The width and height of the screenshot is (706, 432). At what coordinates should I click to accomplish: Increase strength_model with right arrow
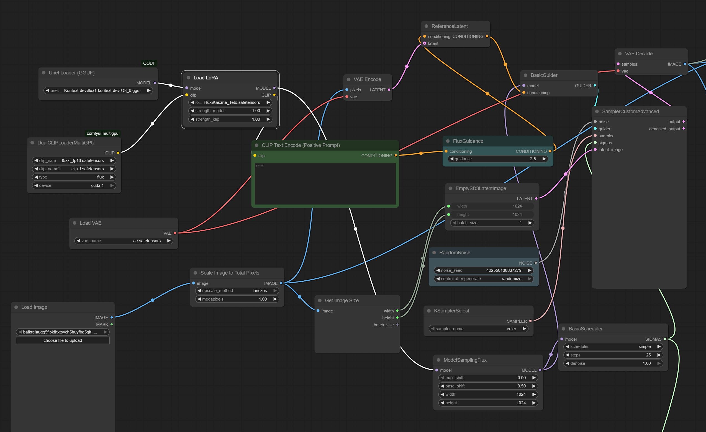click(268, 110)
